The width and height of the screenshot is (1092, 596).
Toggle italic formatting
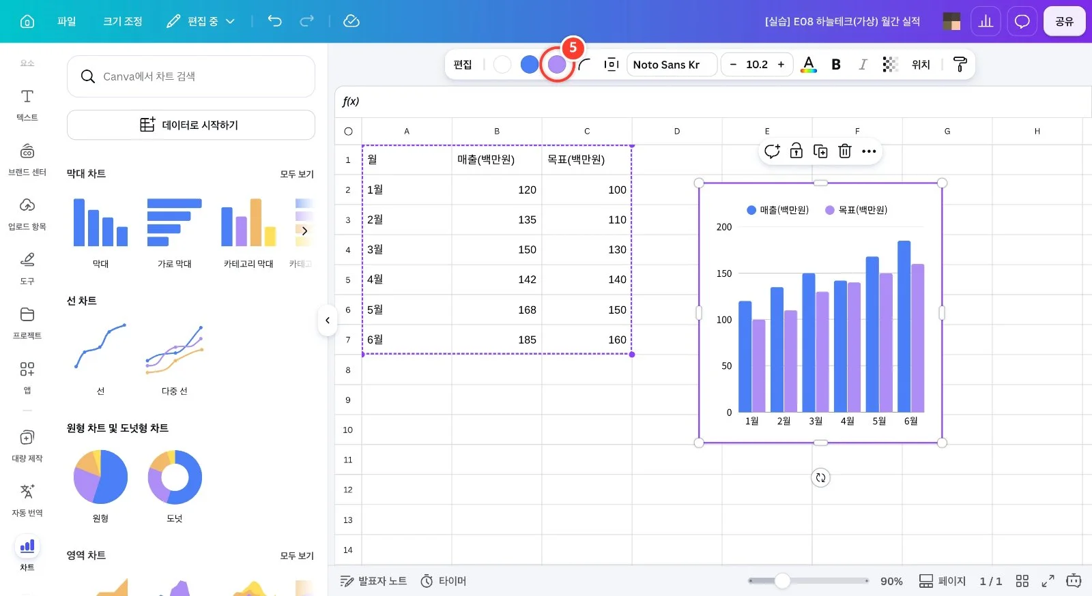(x=863, y=64)
